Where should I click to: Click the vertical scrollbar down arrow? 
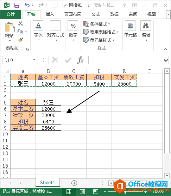click(167, 176)
